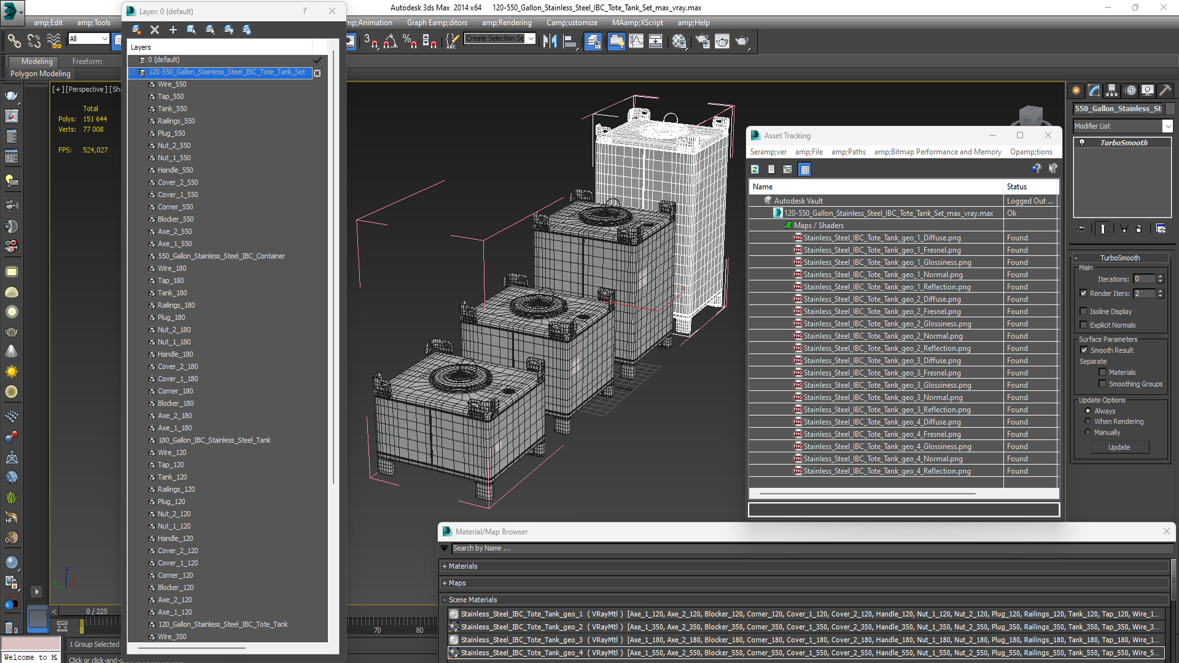Open the Motion command panel tab

1130,90
